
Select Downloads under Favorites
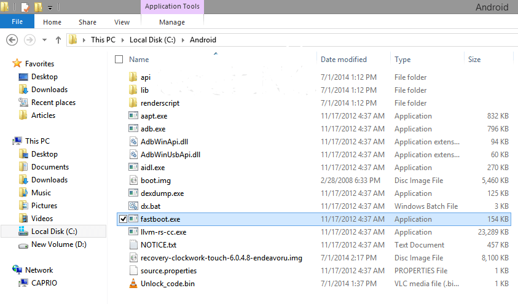coord(49,90)
